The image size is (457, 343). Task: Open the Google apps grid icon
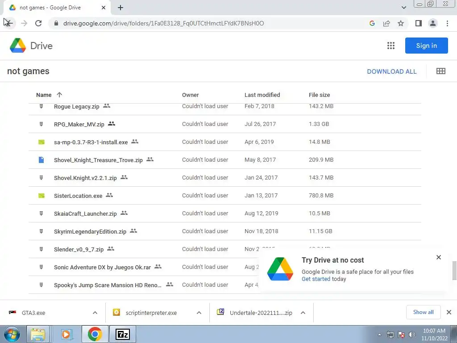(x=391, y=46)
